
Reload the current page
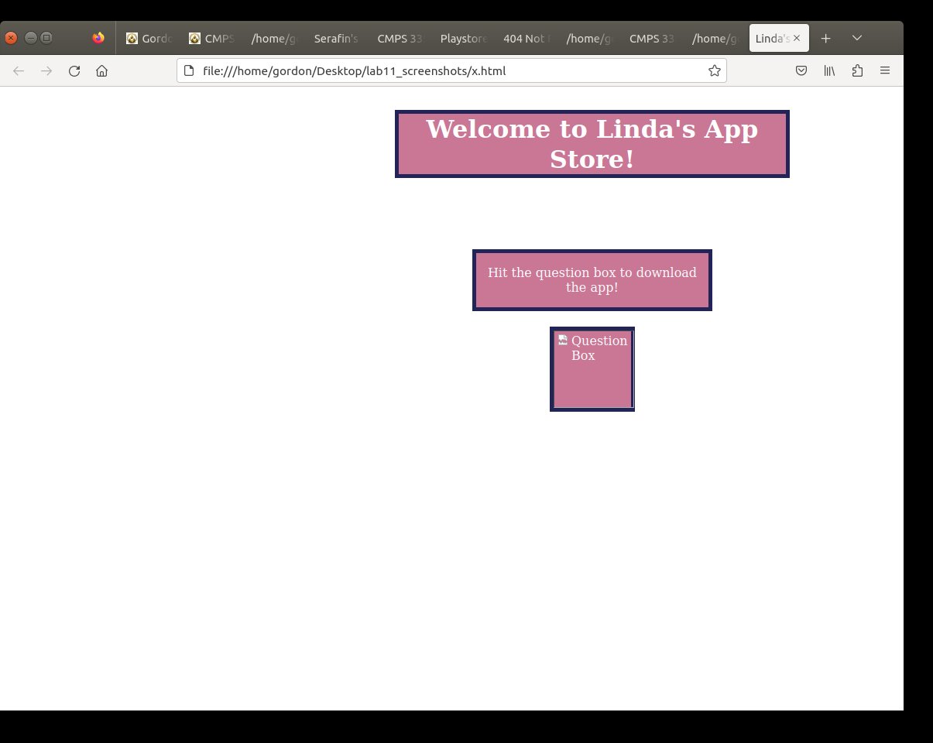74,71
